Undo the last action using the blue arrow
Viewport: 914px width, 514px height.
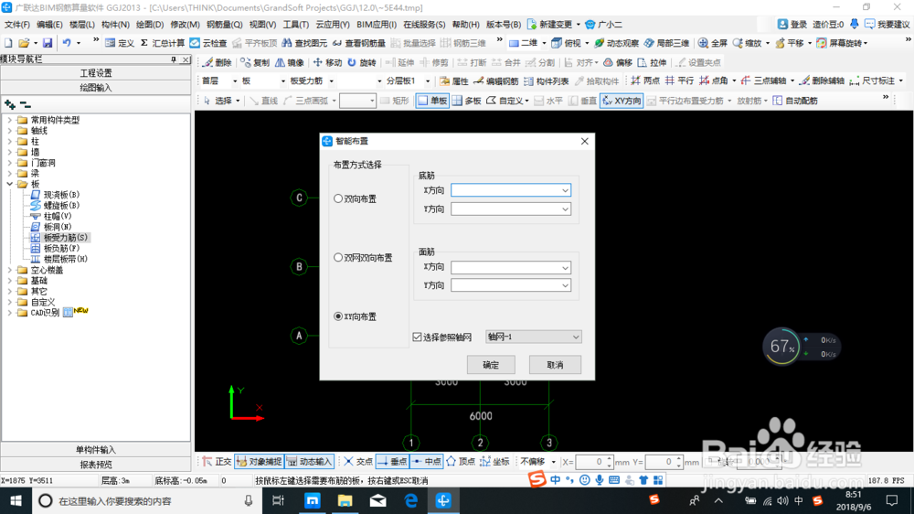[x=67, y=43]
